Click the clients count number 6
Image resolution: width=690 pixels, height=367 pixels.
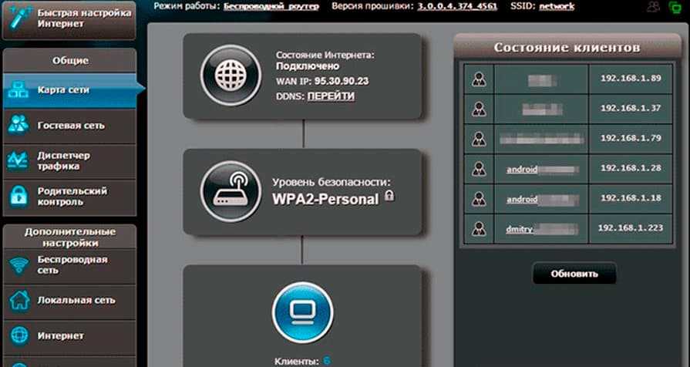click(x=327, y=361)
